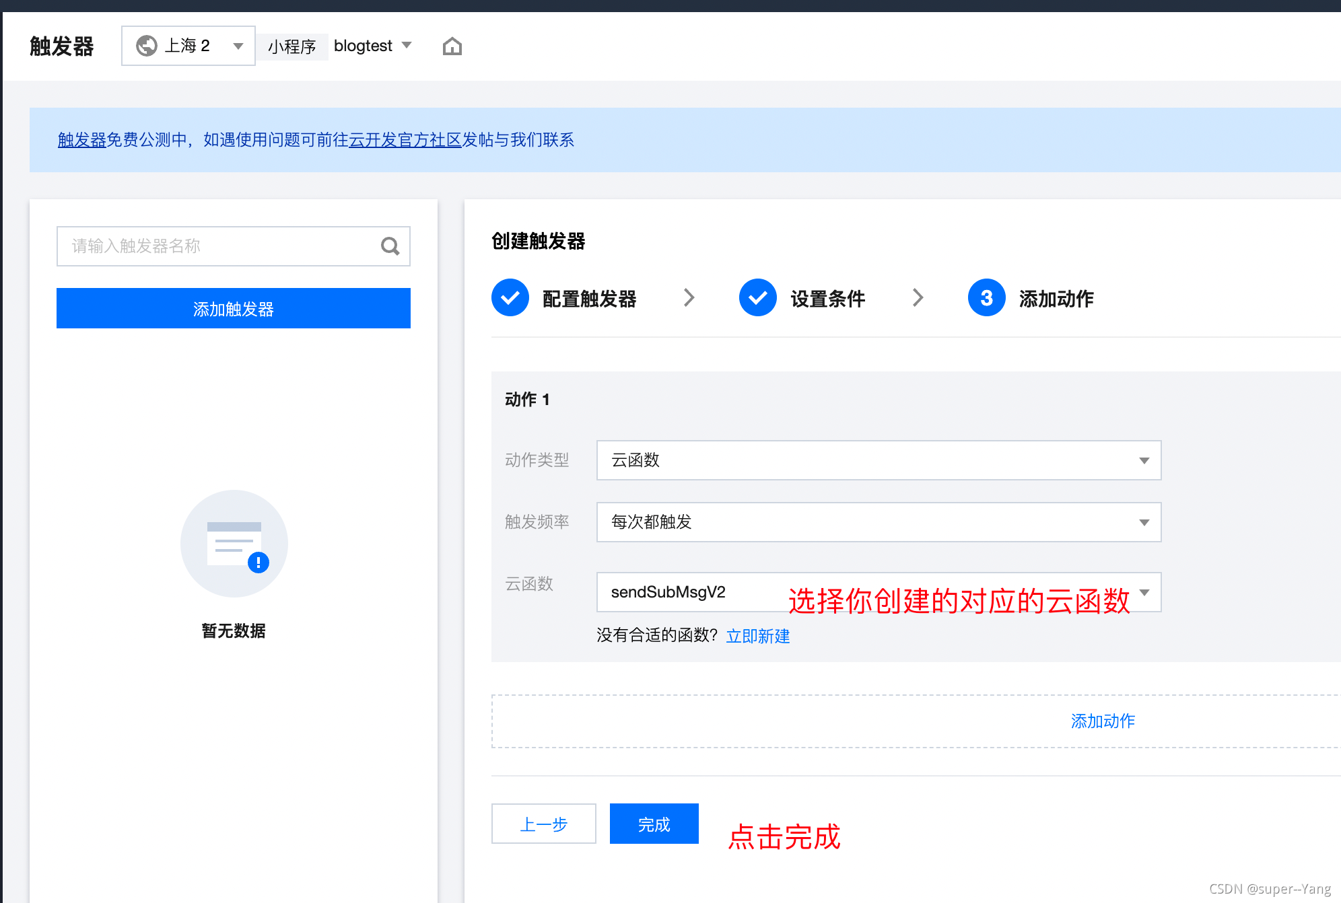1341x903 pixels.
Task: Click the home icon in header
Action: pyautogui.click(x=452, y=46)
